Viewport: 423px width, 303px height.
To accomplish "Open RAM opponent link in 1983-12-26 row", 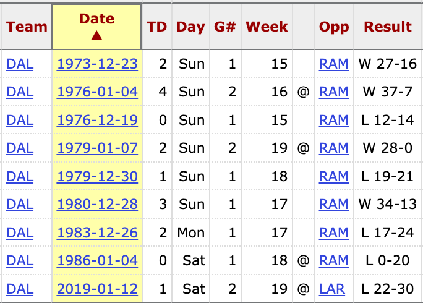I will point(334,233).
